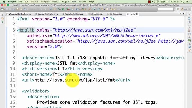
Task: Open the New wizard dropdown arrow
Action: pyautogui.click(x=4, y=9)
